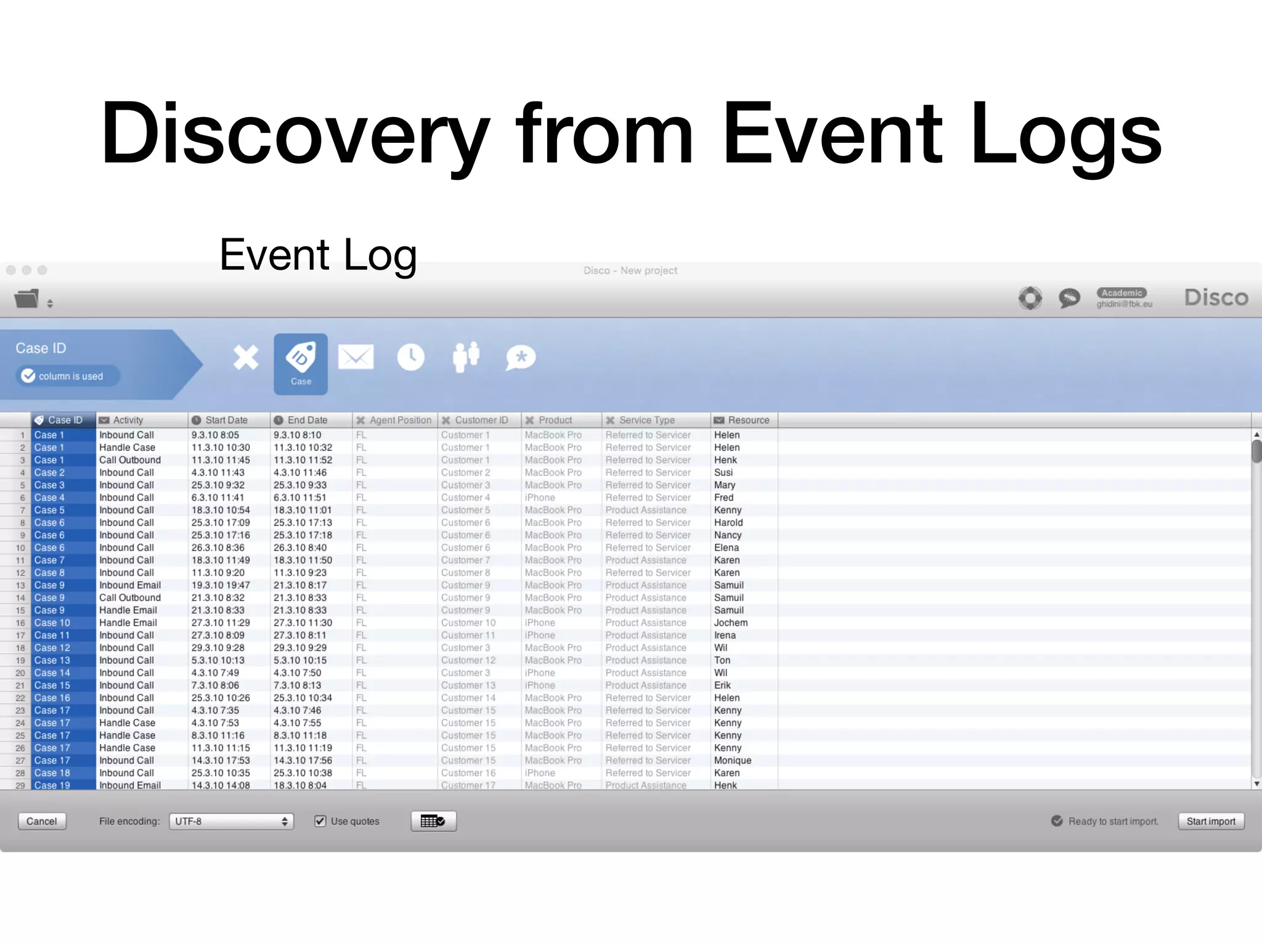1262x946 pixels.
Task: Select the Start Date column header
Action: pyautogui.click(x=229, y=420)
